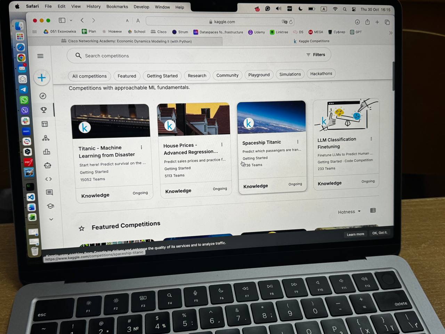
Task: Click the Spaceship Titanic earth thumbnail
Action: point(272,117)
